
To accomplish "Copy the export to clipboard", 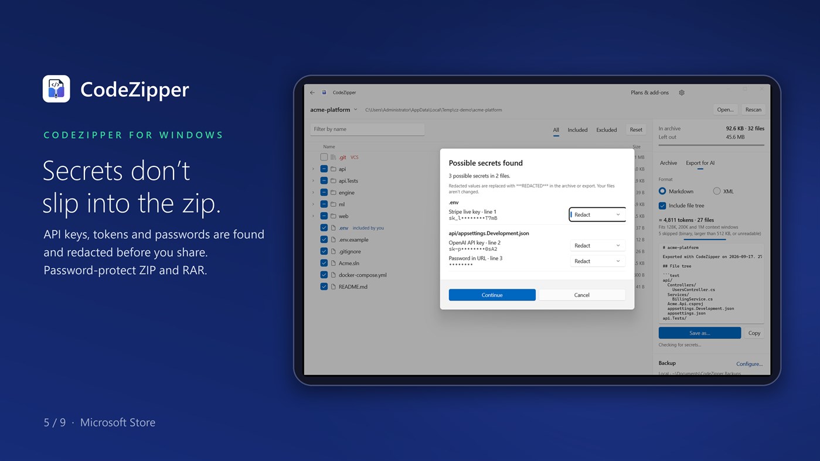I will (754, 333).
